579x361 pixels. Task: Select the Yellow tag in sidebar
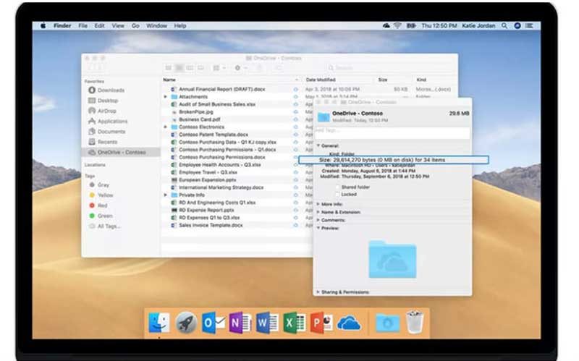click(101, 195)
